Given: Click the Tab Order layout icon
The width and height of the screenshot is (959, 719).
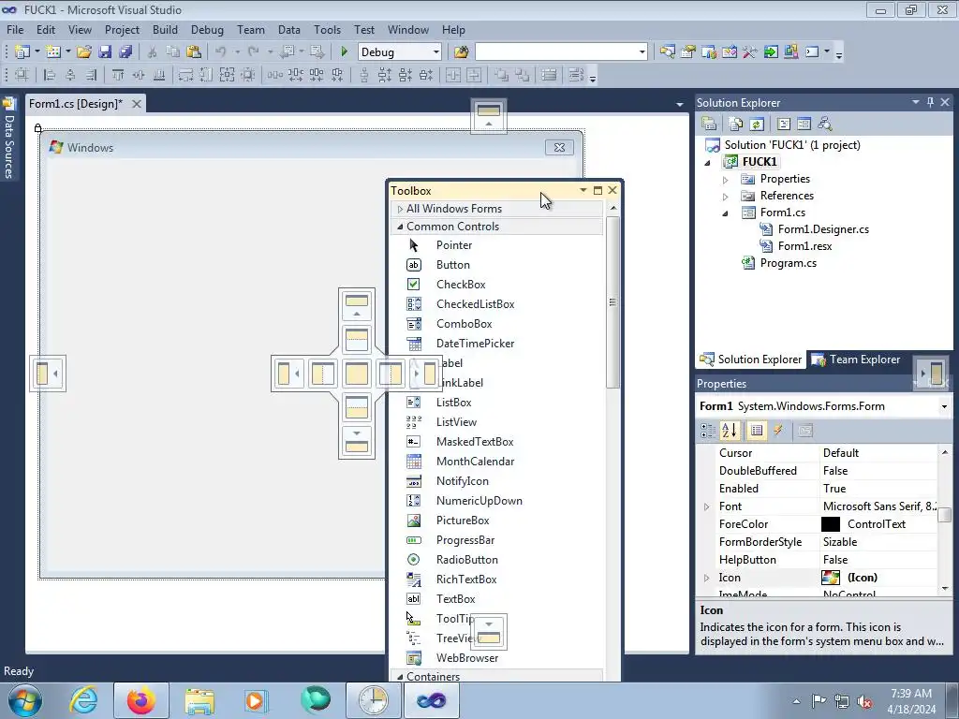Looking at the screenshot, I should (576, 75).
